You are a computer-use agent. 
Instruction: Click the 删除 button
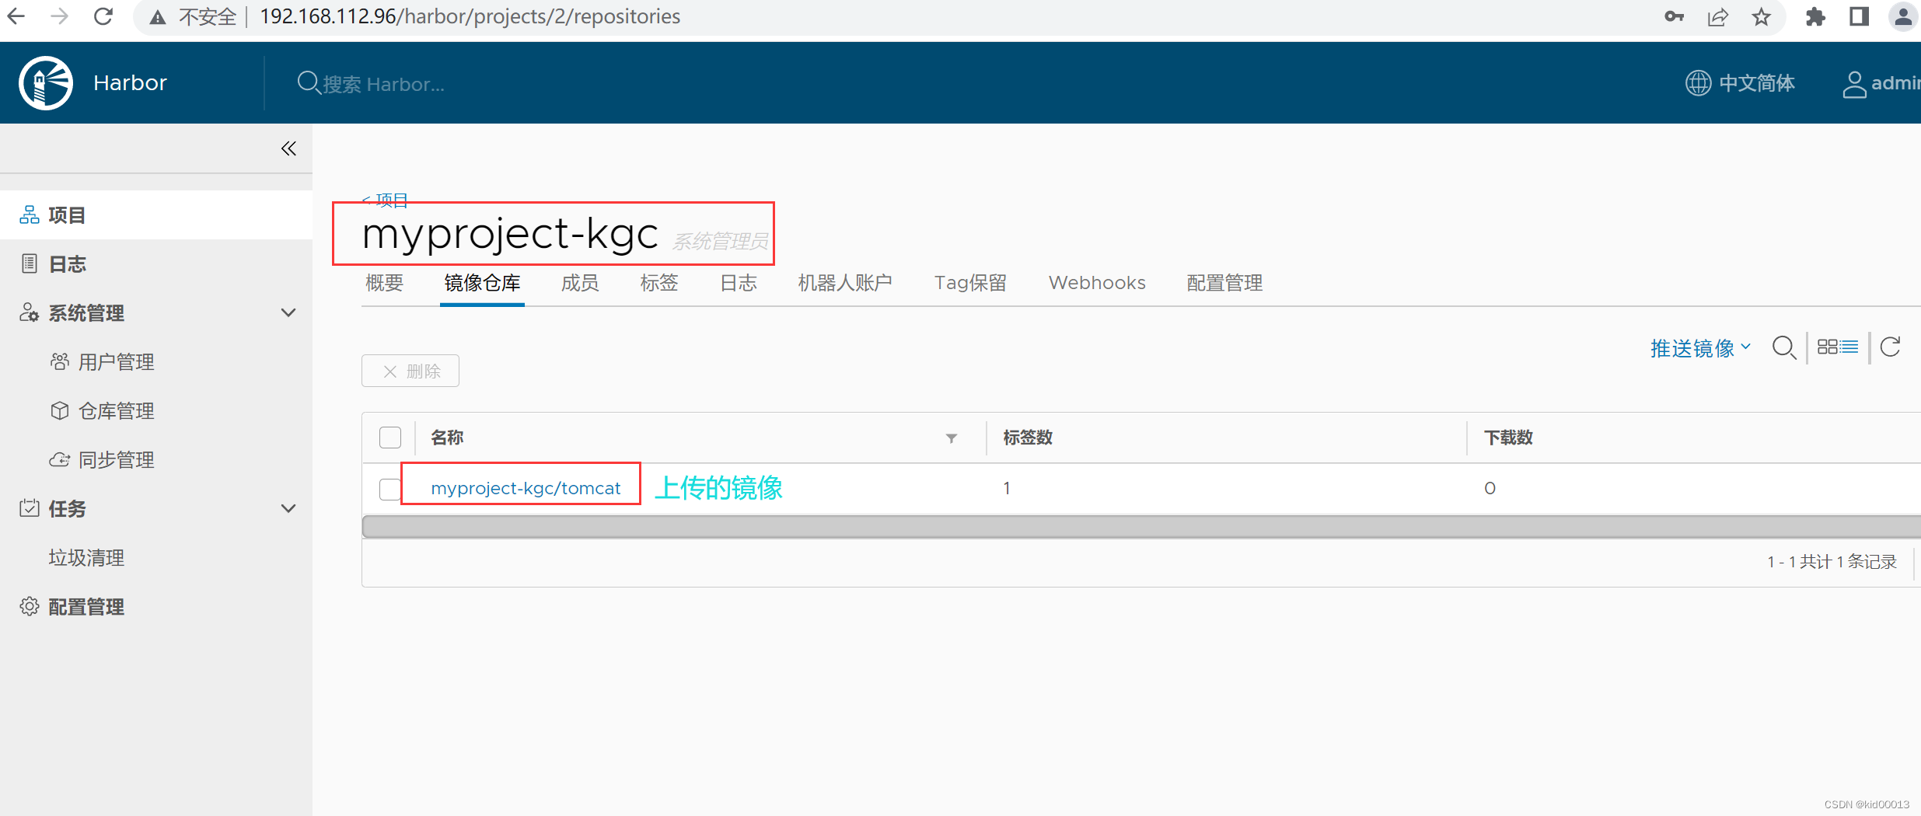(x=410, y=371)
